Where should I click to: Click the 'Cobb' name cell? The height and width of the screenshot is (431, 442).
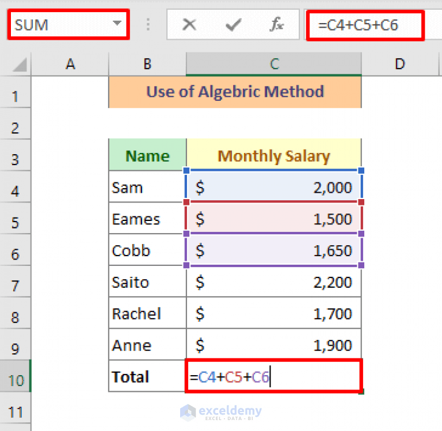147,250
